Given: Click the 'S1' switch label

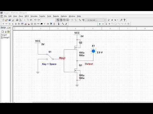Looking at the screenshot, I should point(50,52).
